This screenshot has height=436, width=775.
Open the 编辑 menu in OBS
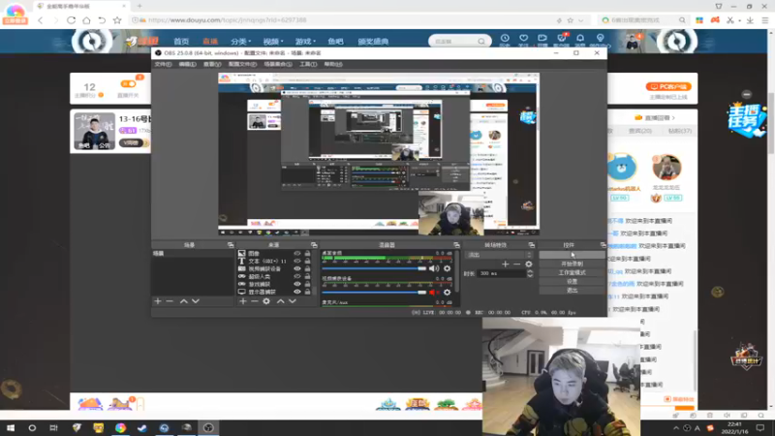tap(187, 64)
